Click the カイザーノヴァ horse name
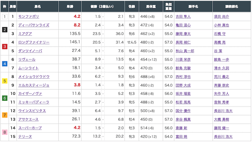 [x=30, y=94]
